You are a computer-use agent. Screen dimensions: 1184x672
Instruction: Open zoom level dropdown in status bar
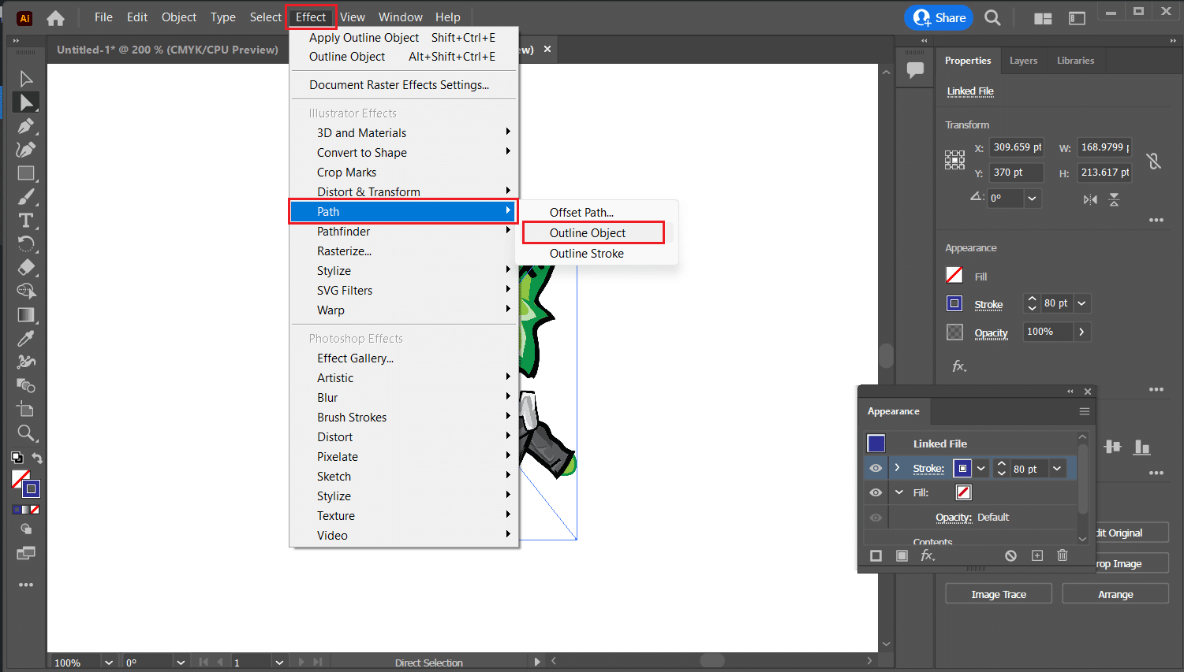coord(109,663)
